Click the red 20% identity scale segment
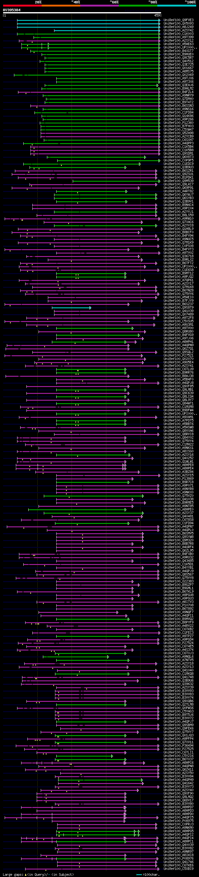 click(x=22, y=6)
